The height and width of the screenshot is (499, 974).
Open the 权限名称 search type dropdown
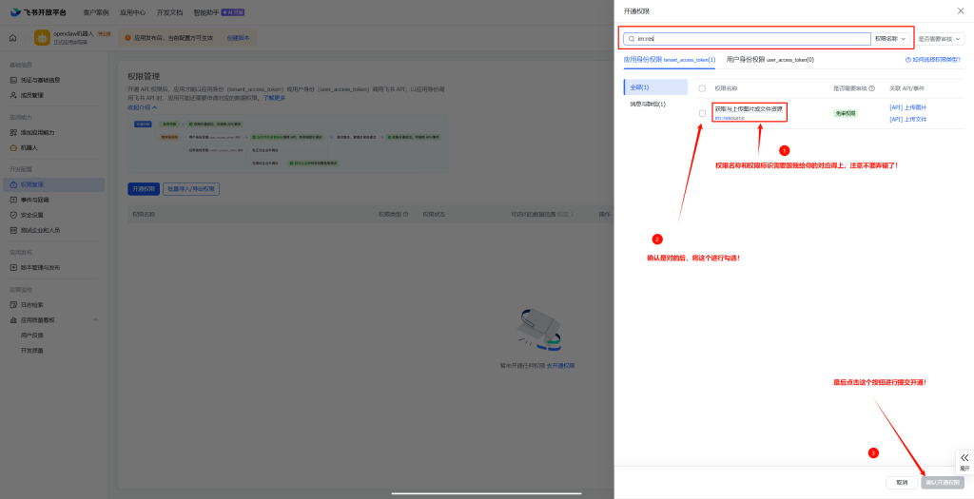point(890,38)
